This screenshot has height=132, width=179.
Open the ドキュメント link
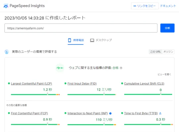point(168,6)
